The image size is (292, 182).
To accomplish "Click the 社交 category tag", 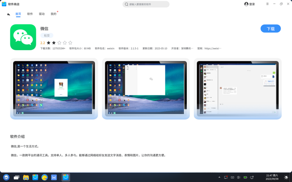I will tap(47, 35).
